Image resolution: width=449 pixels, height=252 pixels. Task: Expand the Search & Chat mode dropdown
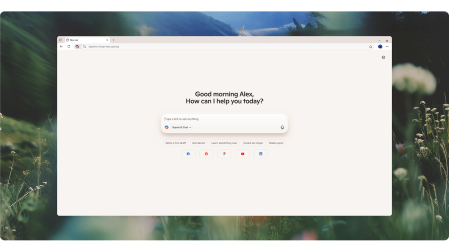[x=182, y=127]
